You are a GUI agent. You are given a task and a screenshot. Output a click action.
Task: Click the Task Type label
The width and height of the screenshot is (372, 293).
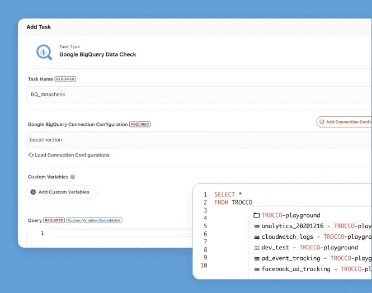69,47
